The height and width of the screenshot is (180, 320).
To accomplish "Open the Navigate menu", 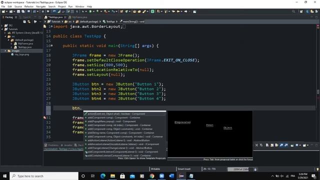I will tap(41, 6).
